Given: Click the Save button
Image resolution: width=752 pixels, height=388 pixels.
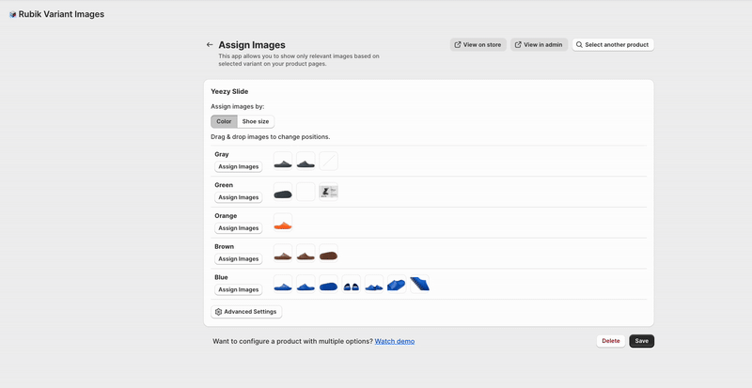Looking at the screenshot, I should coord(642,341).
